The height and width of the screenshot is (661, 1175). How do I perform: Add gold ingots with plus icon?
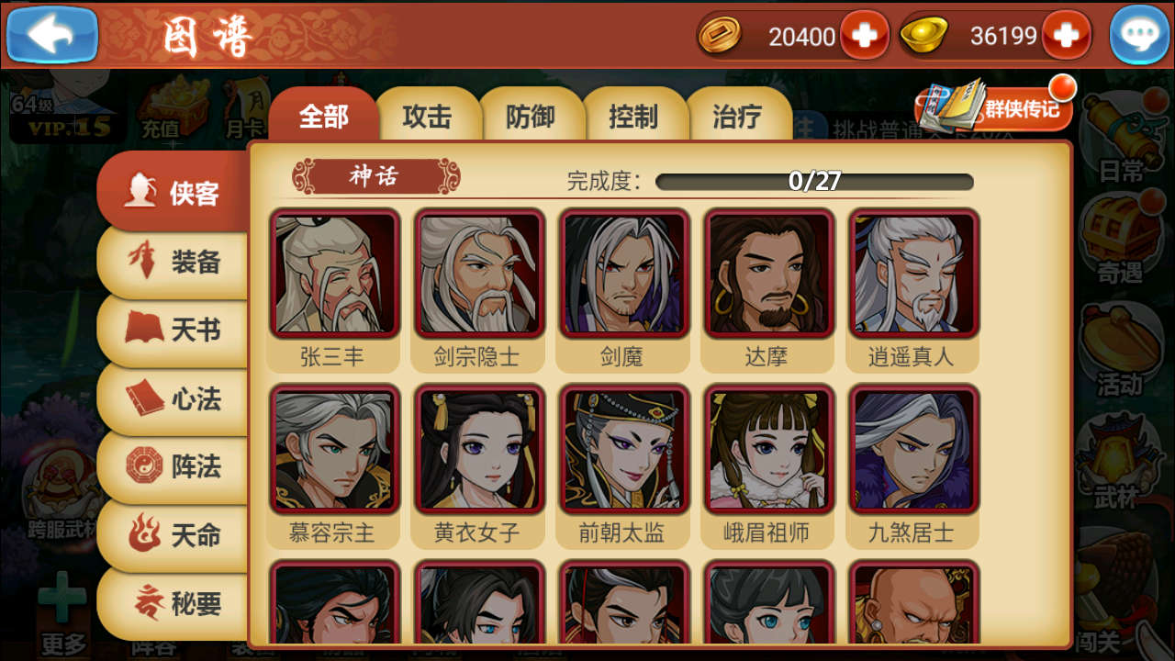click(x=1066, y=36)
